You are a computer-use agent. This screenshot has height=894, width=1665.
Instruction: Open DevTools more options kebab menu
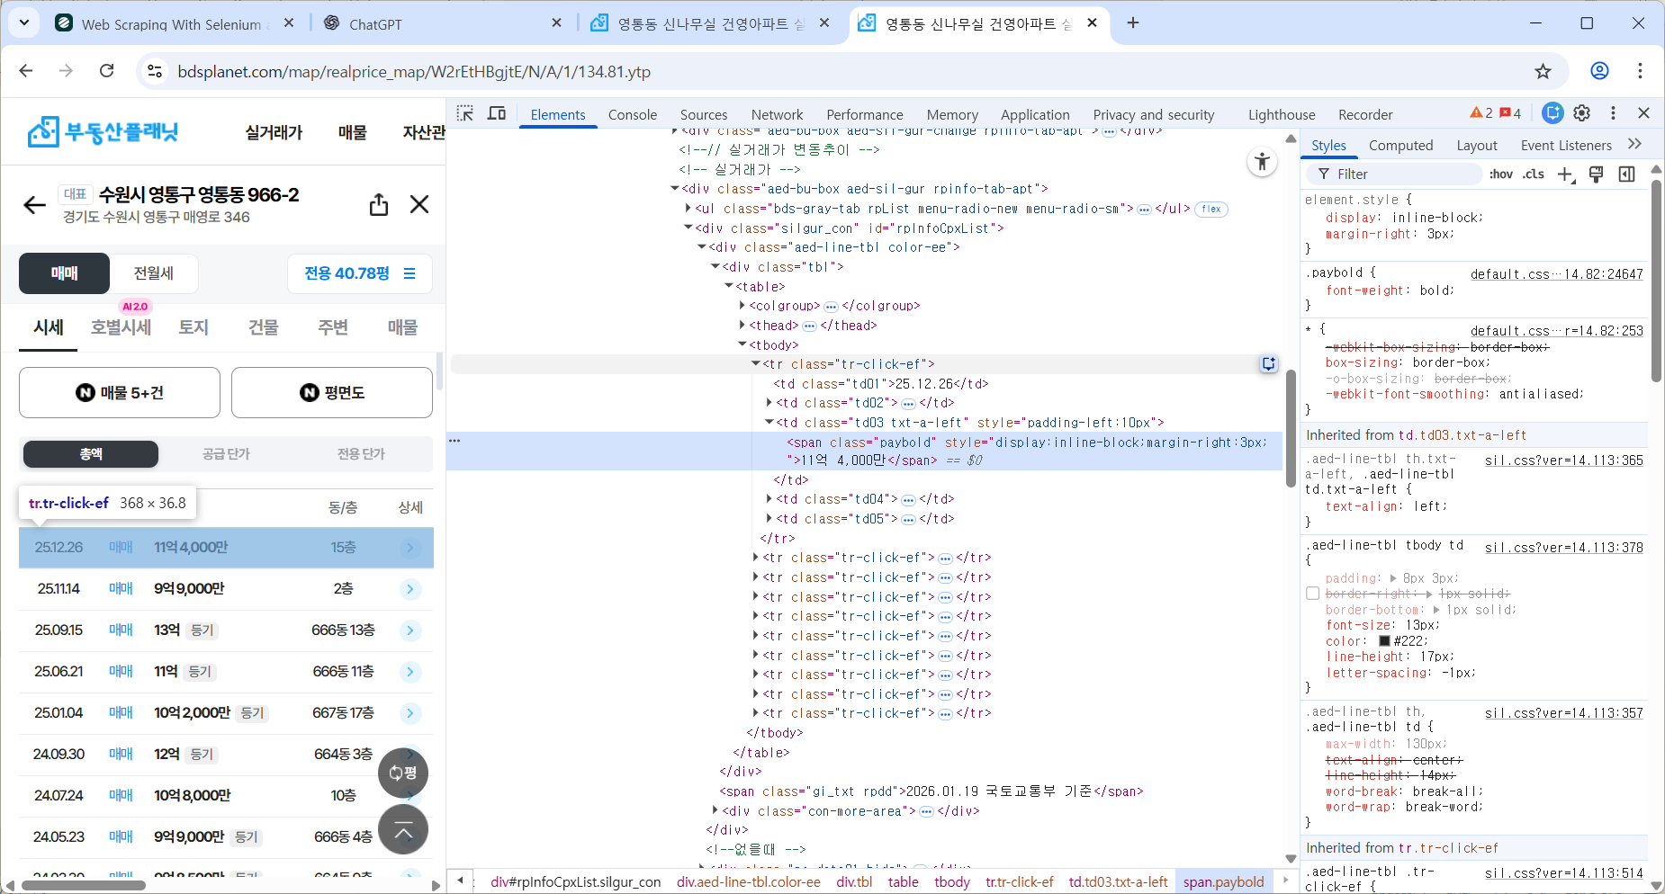click(1613, 113)
